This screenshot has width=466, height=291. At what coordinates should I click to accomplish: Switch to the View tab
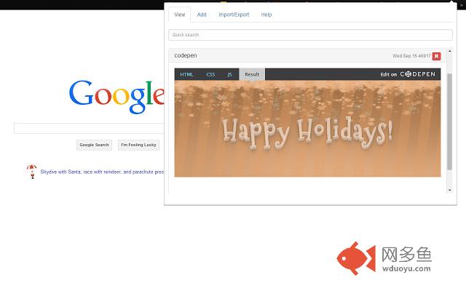click(x=180, y=15)
